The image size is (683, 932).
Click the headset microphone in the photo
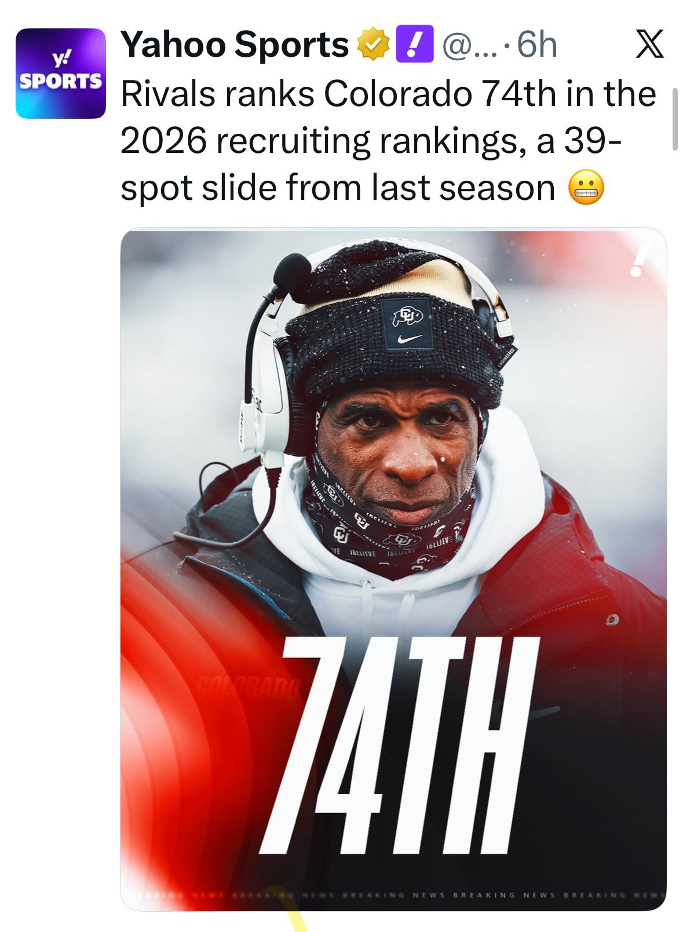291,267
